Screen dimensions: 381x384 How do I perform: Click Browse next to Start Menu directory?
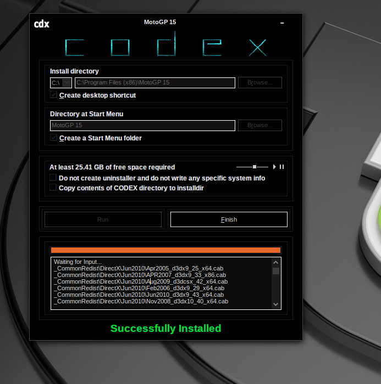click(x=260, y=126)
